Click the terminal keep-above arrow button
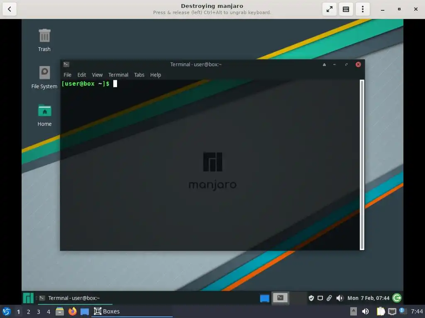 [324, 65]
